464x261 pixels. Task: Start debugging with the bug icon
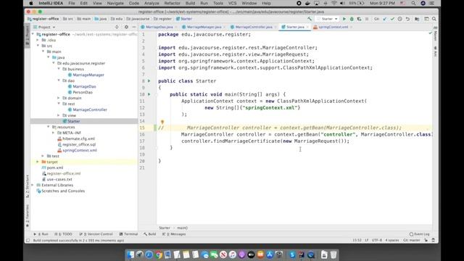click(352, 19)
